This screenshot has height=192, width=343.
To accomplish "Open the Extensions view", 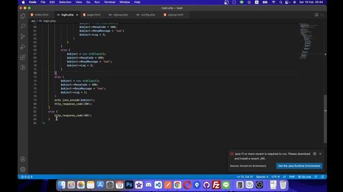I will pyautogui.click(x=23, y=57).
